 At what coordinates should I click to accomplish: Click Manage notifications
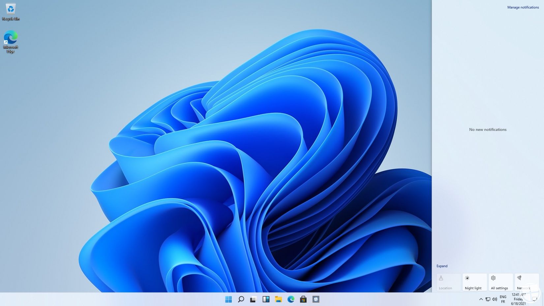523,7
